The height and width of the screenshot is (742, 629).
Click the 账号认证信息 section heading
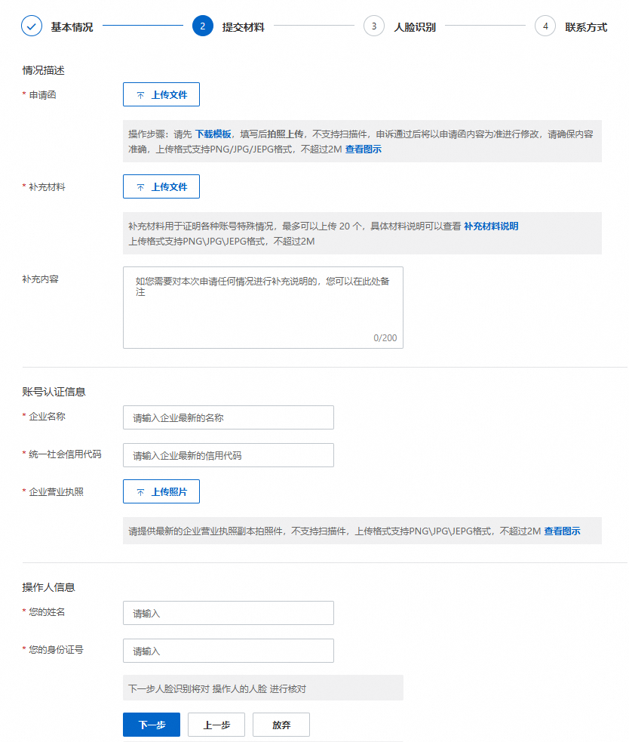[54, 392]
